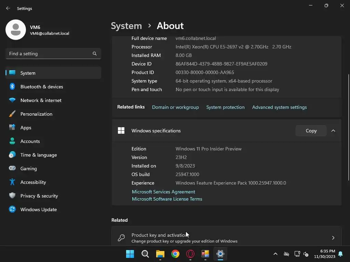This screenshot has height=262, width=350.
Task: Click System in the breadcrumb header
Action: (x=126, y=26)
